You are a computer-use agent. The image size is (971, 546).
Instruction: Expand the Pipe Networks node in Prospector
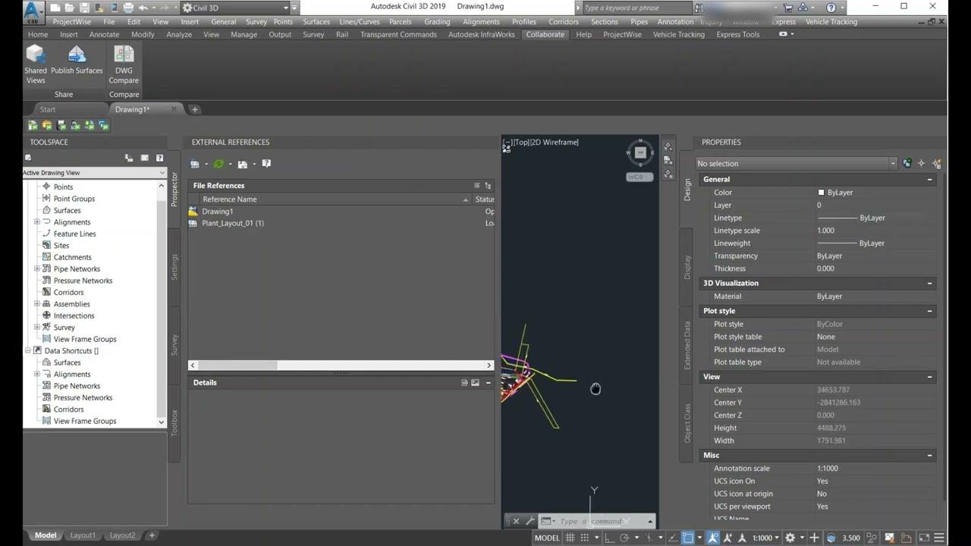[36, 269]
